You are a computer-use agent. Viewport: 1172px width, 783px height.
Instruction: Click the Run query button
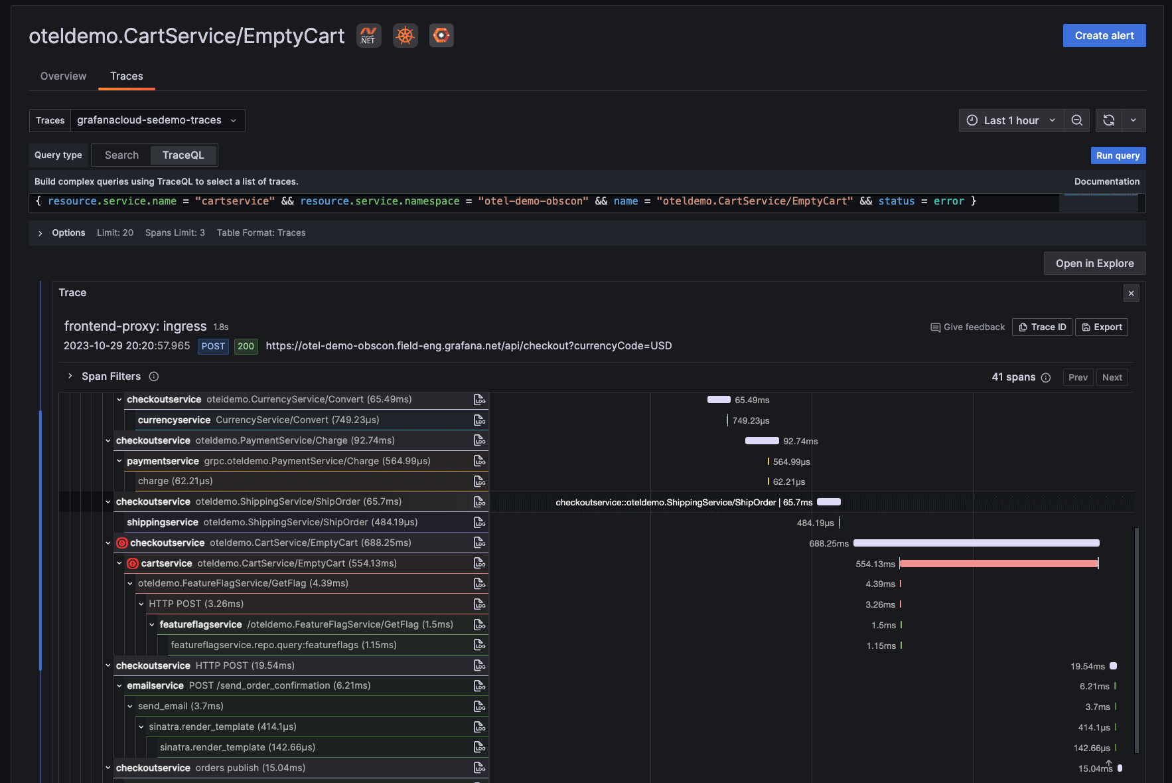[1118, 155]
